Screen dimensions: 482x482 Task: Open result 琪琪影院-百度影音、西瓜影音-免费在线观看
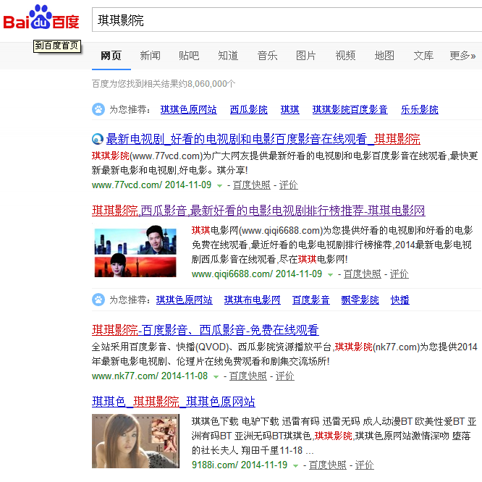(x=206, y=330)
